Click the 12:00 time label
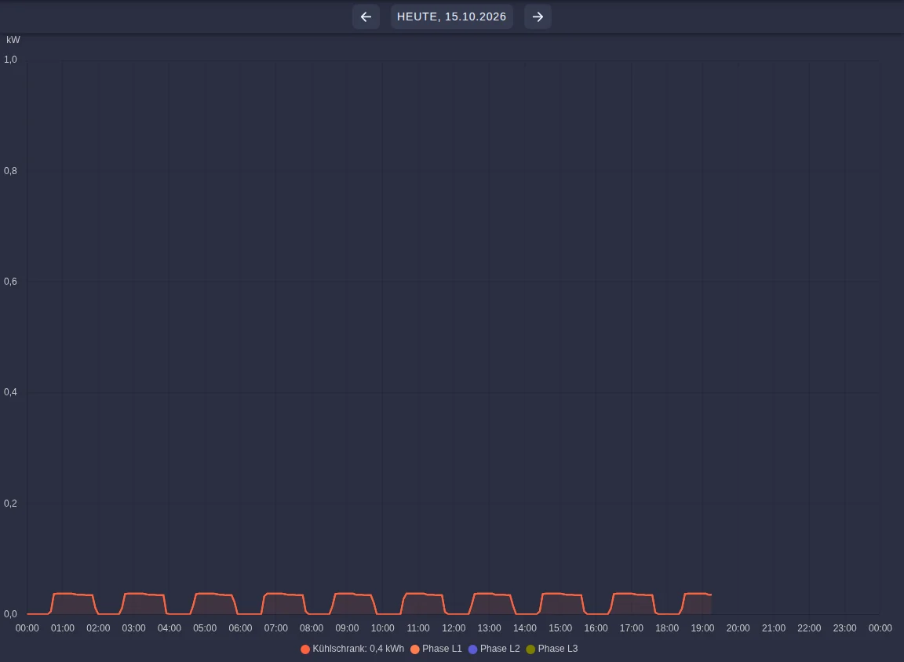Screen dimensions: 904x662 tap(454, 628)
